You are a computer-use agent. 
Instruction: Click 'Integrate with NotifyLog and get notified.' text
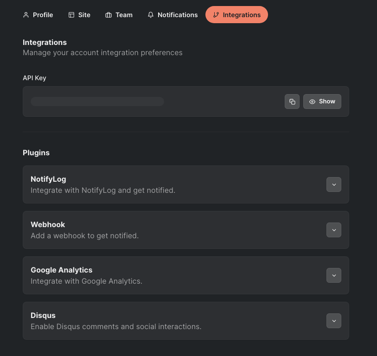pos(103,191)
